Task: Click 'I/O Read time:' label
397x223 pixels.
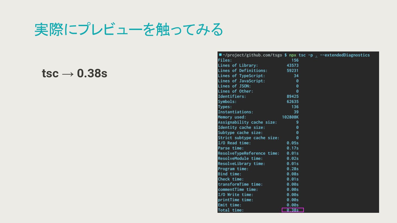Action: click(234, 143)
